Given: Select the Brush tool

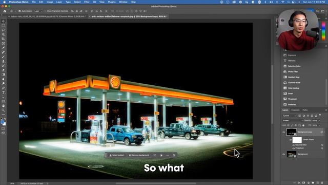Looking at the screenshot, I should [4, 57].
